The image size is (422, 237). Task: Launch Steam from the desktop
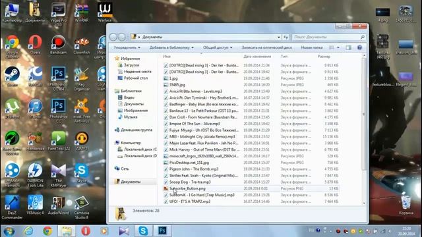[12, 76]
